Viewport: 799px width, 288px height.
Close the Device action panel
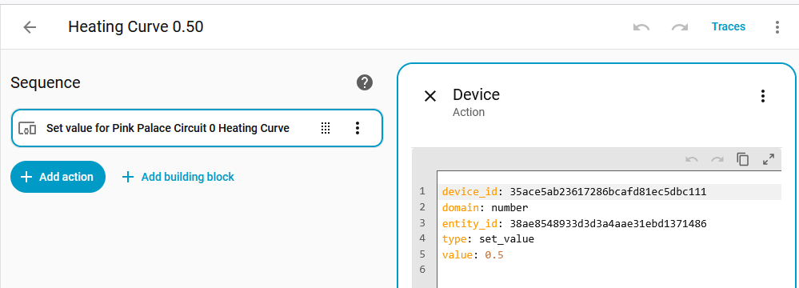coord(430,96)
